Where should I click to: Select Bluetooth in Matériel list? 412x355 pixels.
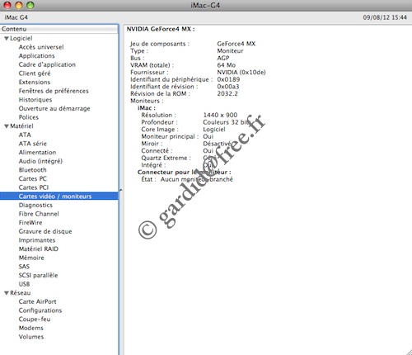pyautogui.click(x=32, y=170)
